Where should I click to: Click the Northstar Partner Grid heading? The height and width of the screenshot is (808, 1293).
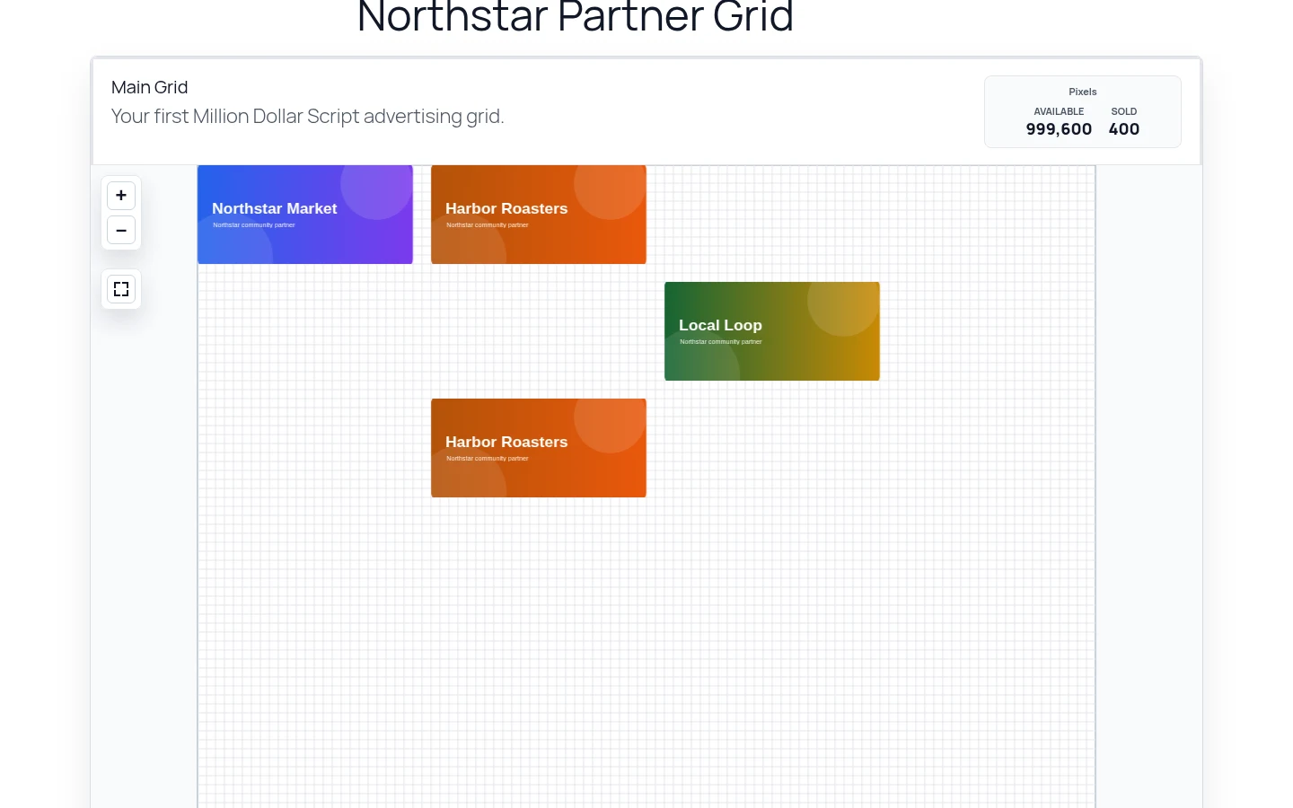click(576, 16)
